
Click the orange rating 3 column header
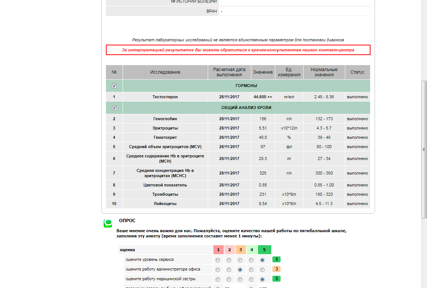click(x=241, y=250)
